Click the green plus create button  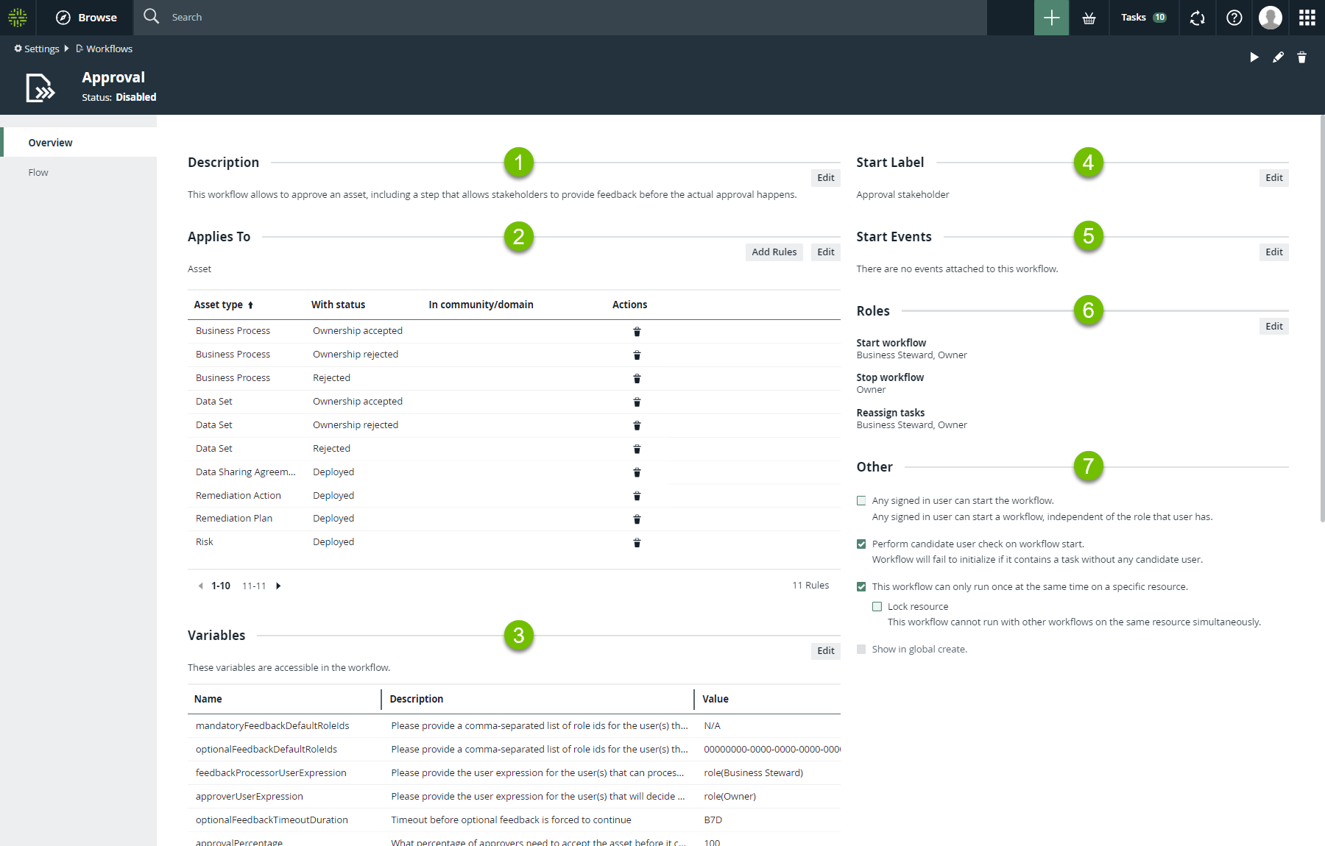tap(1051, 18)
